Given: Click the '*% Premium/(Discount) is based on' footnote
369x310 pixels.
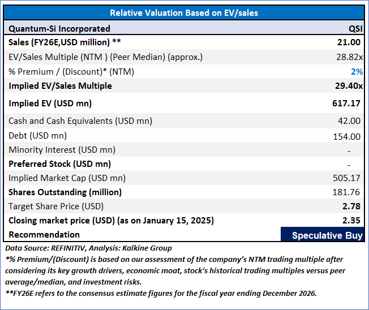Looking at the screenshot, I should pos(175,271).
